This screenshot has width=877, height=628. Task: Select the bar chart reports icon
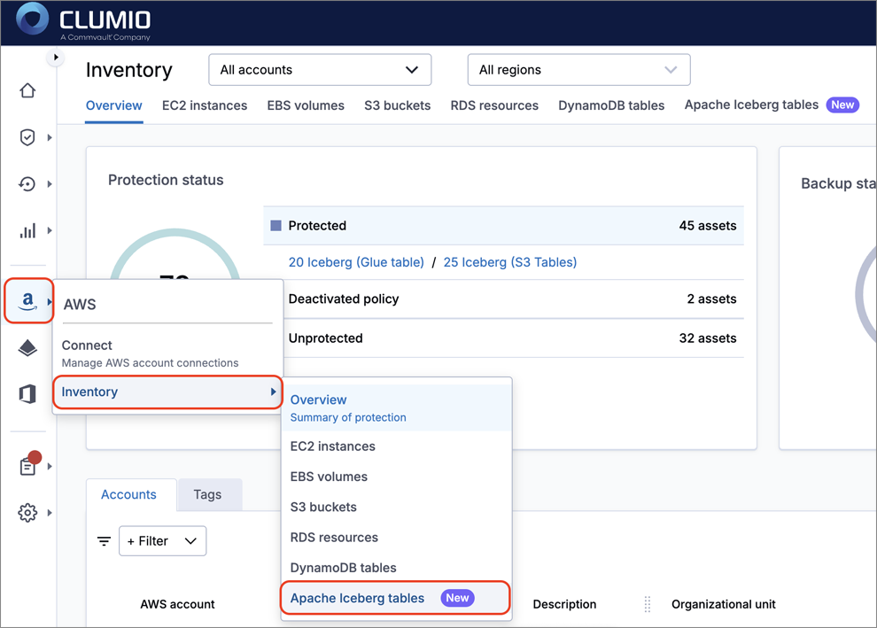point(27,230)
